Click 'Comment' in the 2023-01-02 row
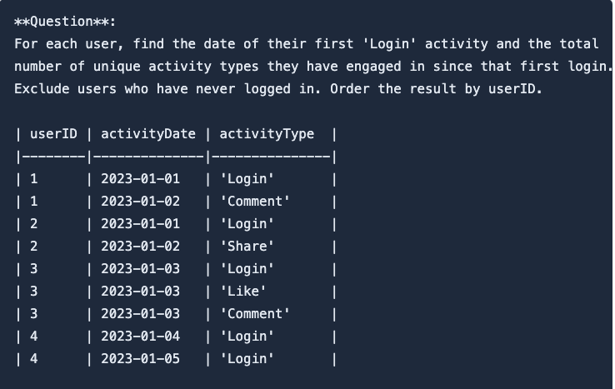Image resolution: width=615 pixels, height=389 pixels. (254, 202)
